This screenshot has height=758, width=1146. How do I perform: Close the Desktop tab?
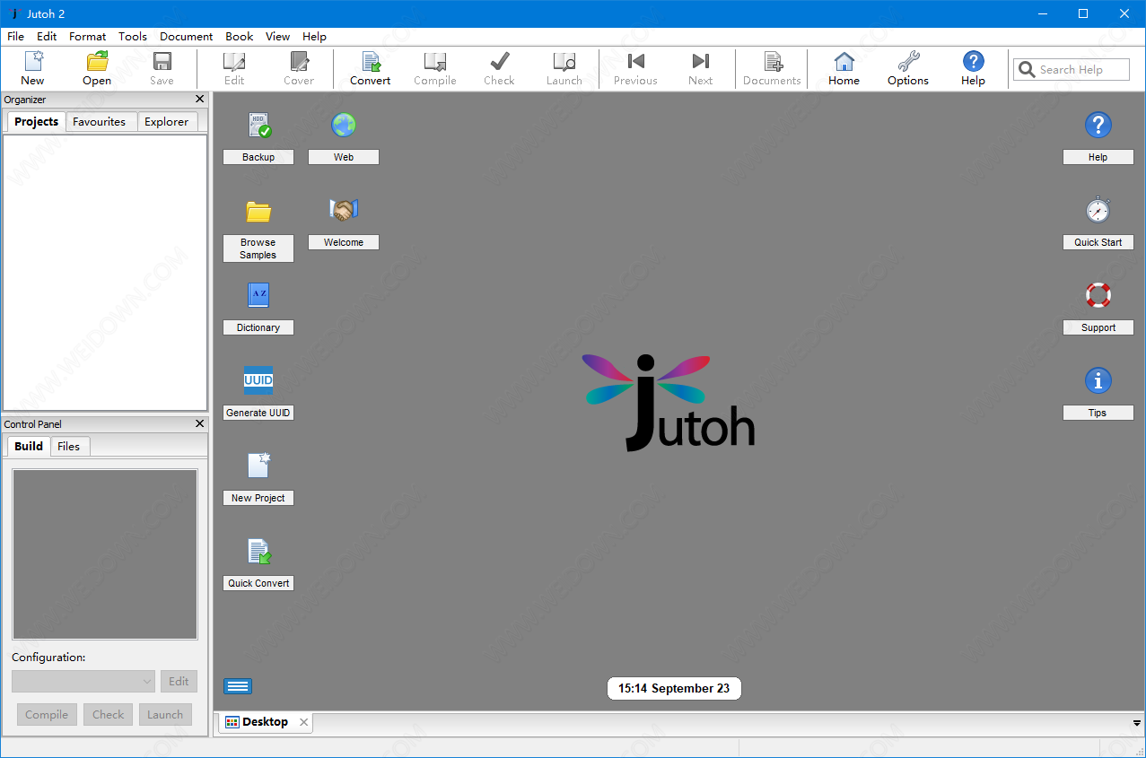pos(304,722)
